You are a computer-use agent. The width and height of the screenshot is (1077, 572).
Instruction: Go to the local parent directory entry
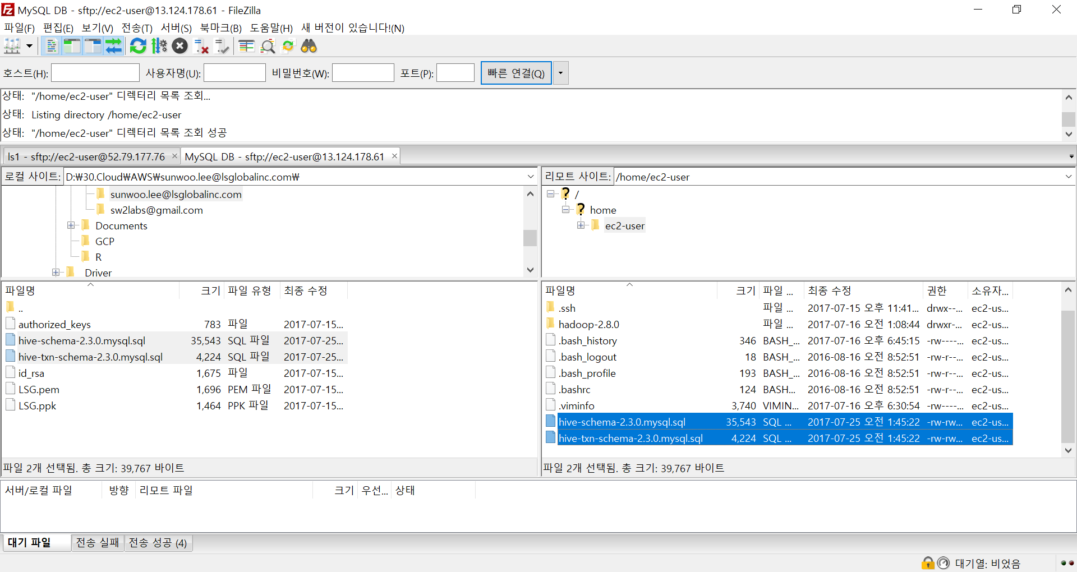point(21,308)
